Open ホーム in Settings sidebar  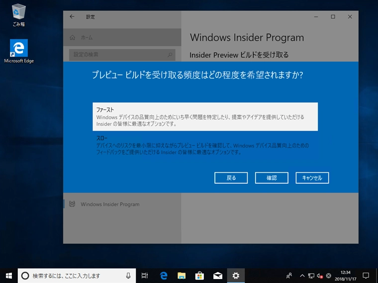pyautogui.click(x=122, y=37)
